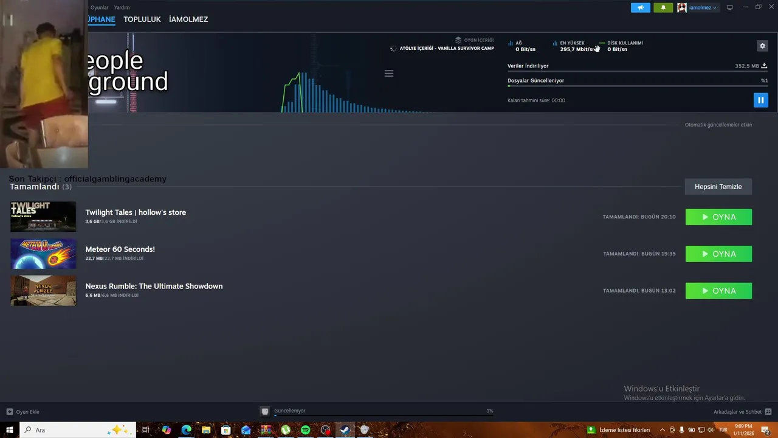778x438 pixels.
Task: Open Microsoft Edge from the taskbar
Action: (x=186, y=430)
